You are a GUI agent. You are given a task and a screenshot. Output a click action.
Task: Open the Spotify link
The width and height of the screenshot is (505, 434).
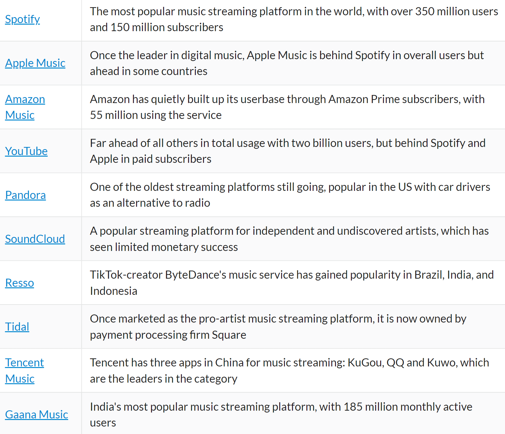click(22, 19)
